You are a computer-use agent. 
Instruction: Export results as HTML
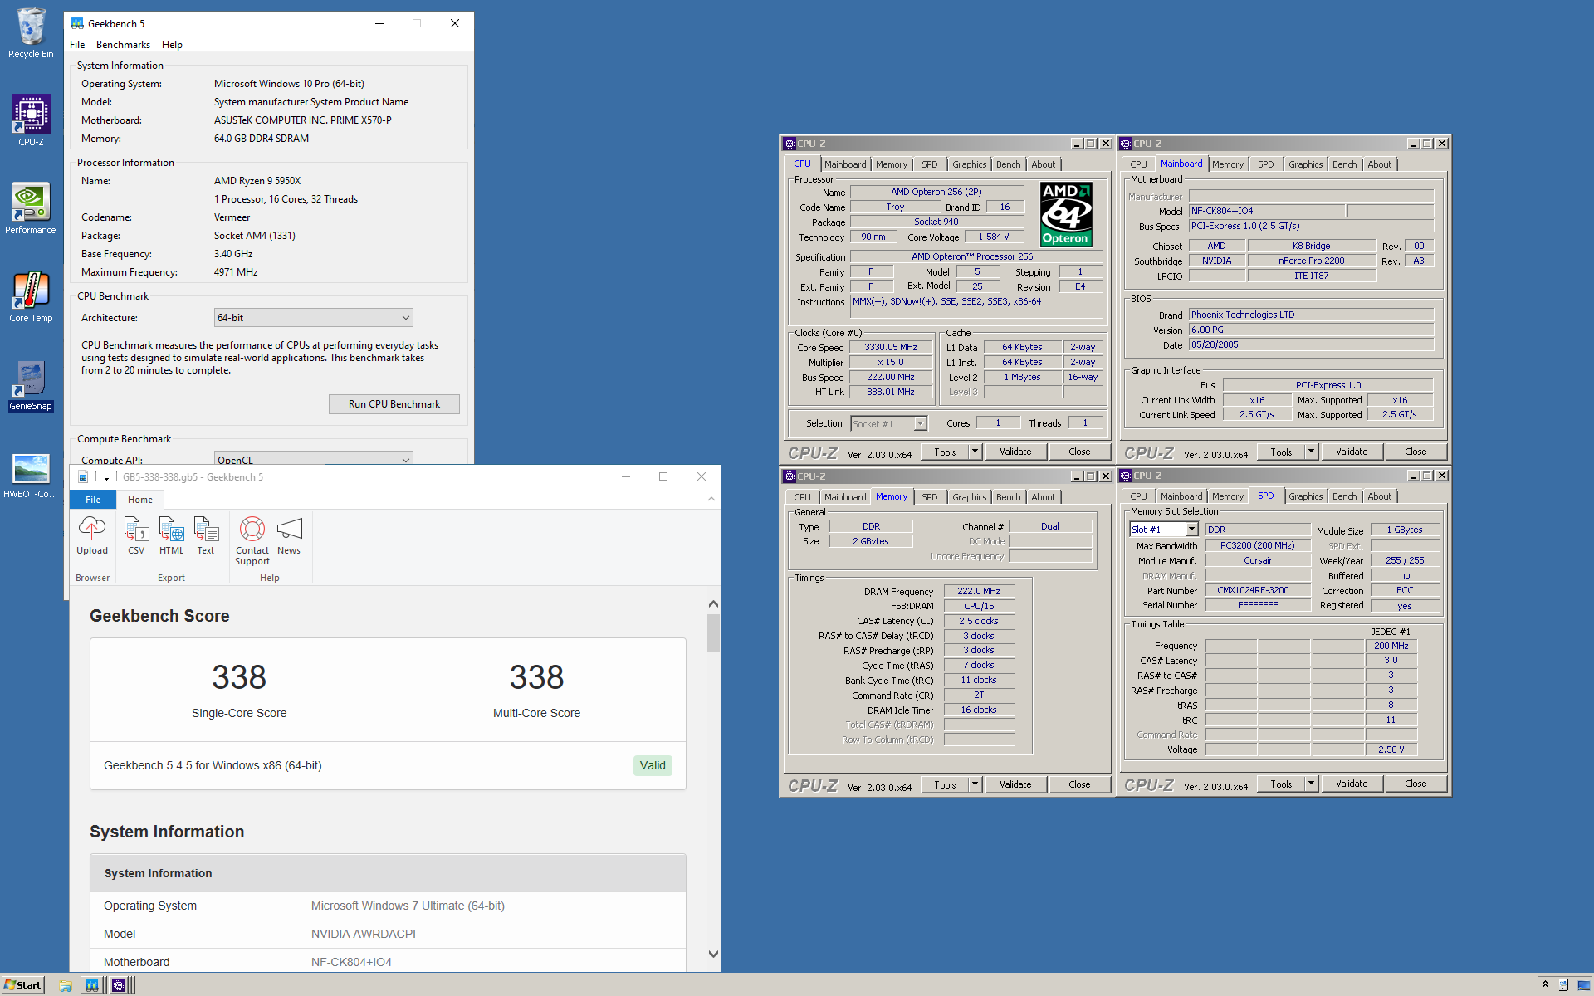point(171,535)
